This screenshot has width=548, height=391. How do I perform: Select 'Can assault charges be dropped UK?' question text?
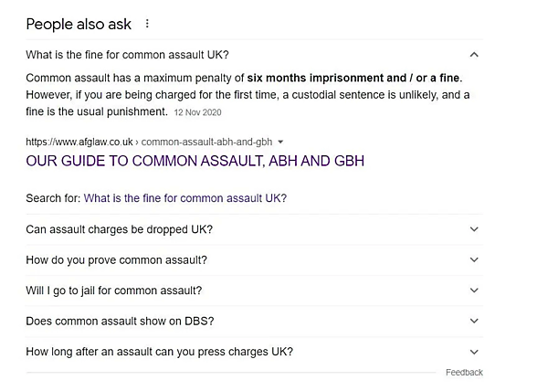[x=119, y=229]
